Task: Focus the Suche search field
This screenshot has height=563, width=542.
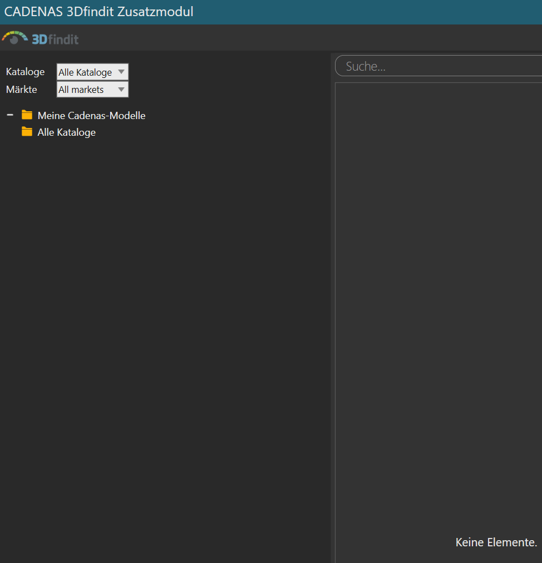Action: pyautogui.click(x=440, y=66)
